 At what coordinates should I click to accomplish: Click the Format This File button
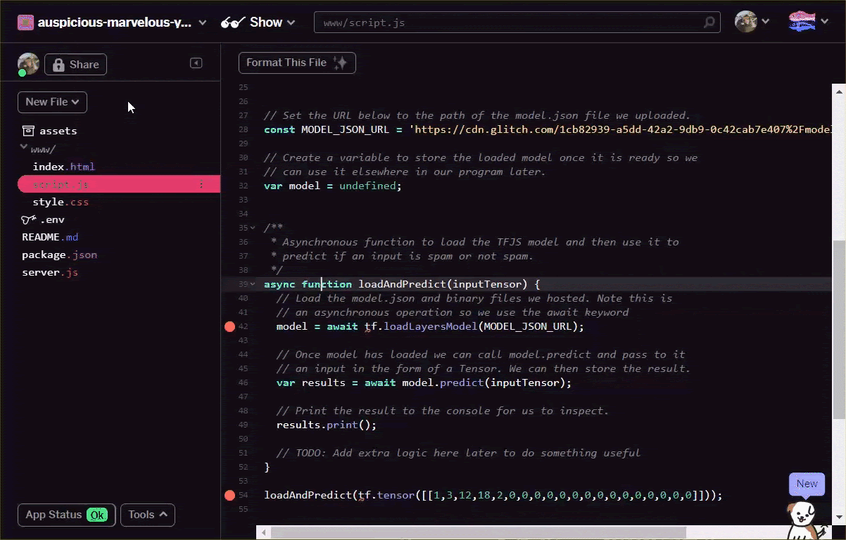click(x=297, y=63)
